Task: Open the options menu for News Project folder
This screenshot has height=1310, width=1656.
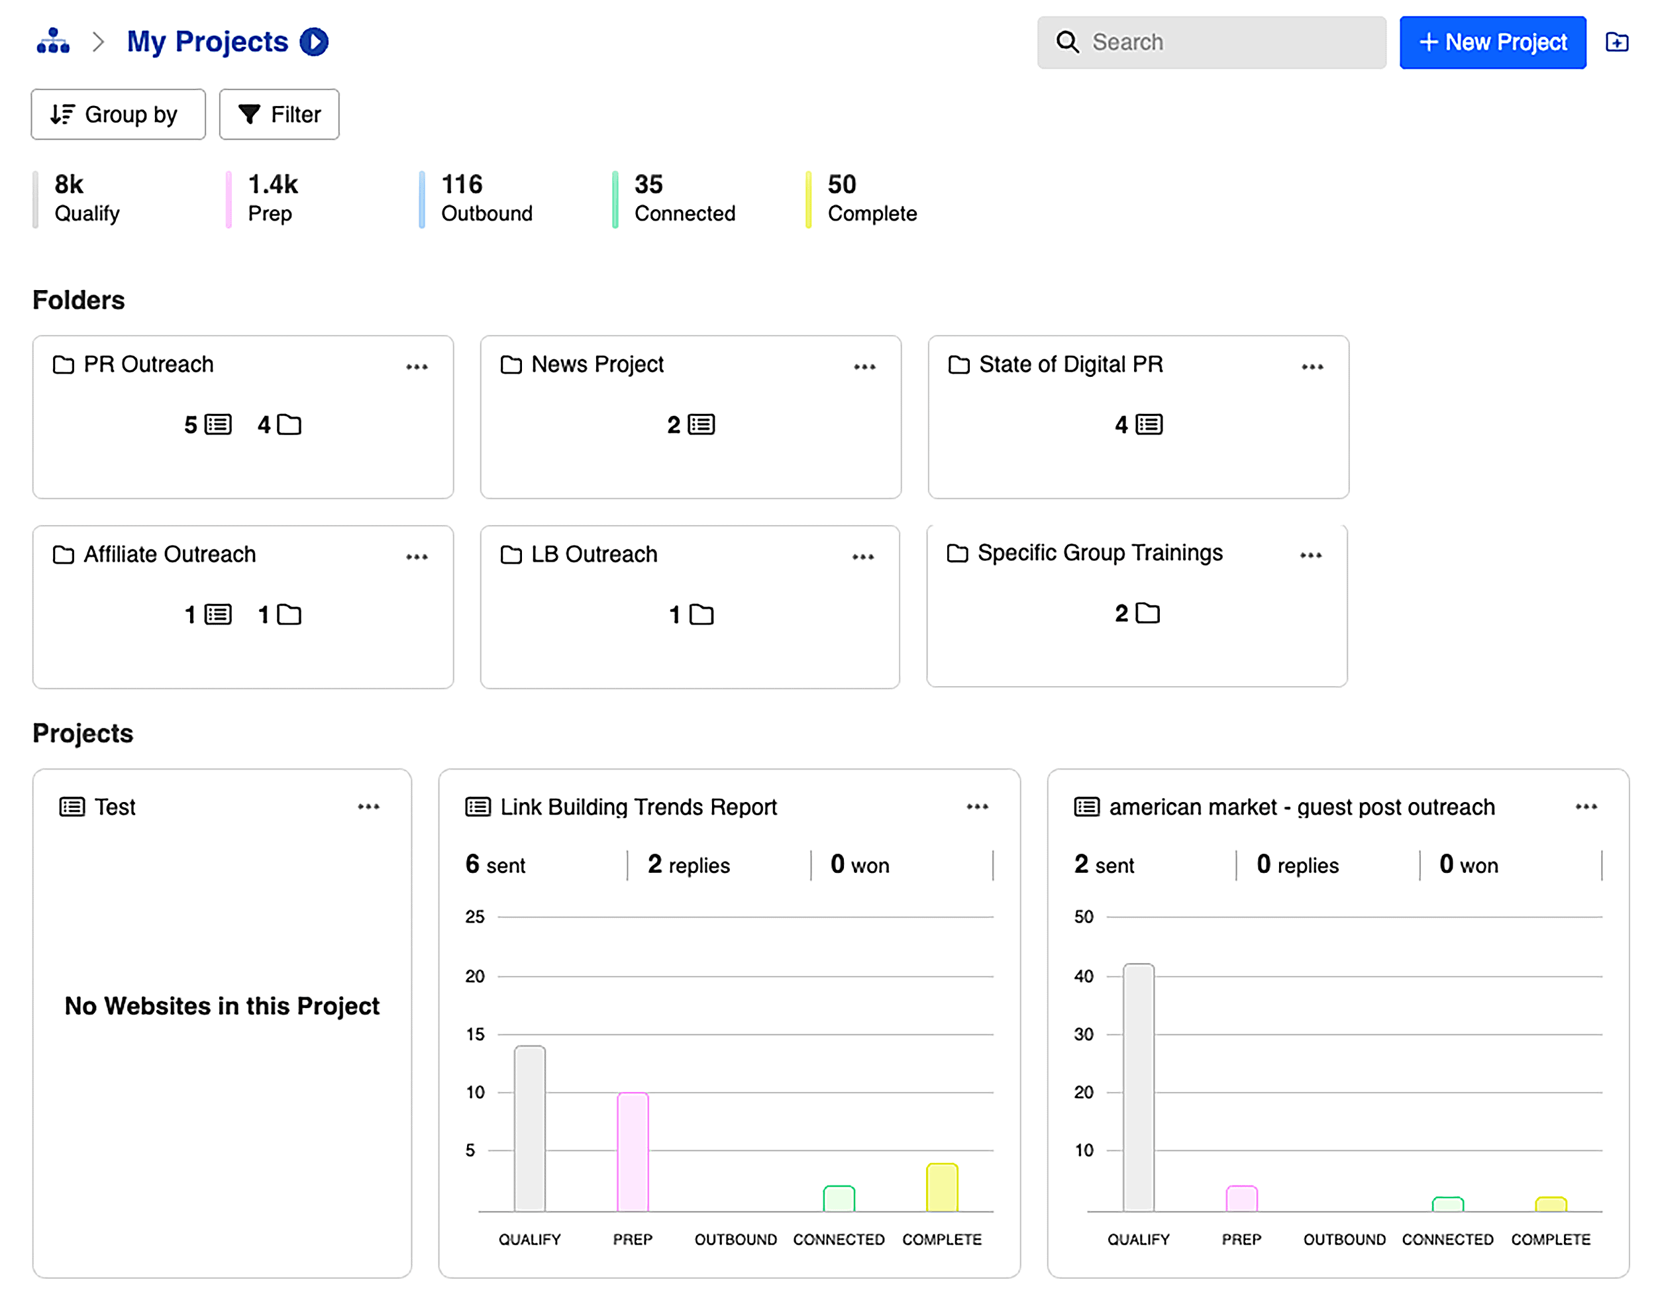Action: (864, 367)
